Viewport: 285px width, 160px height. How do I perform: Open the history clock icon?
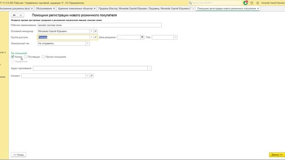coord(252,3)
